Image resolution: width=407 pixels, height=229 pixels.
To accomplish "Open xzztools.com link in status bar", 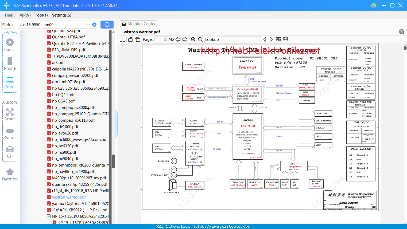I will (x=221, y=226).
